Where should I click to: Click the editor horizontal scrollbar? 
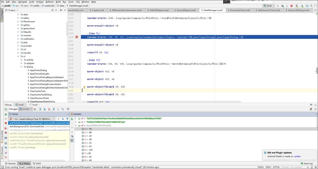[161, 101]
